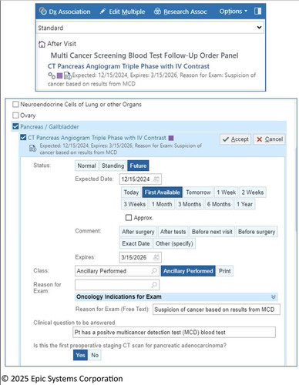Select After surgery comment
The image size is (299, 385).
pos(138,232)
